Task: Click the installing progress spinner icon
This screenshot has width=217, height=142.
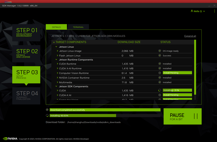Action: coord(47,115)
